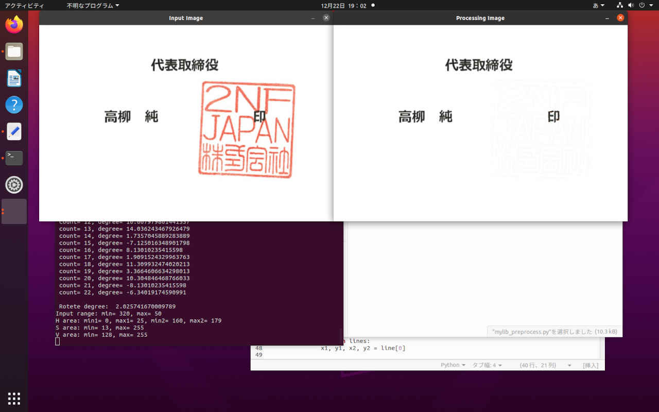The width and height of the screenshot is (659, 412).
Task: Click the volume speaker icon
Action: tap(631, 6)
